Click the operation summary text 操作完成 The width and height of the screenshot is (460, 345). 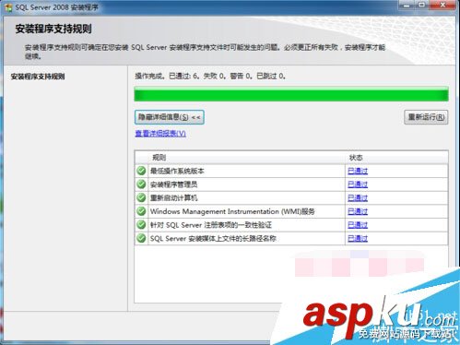pos(210,76)
